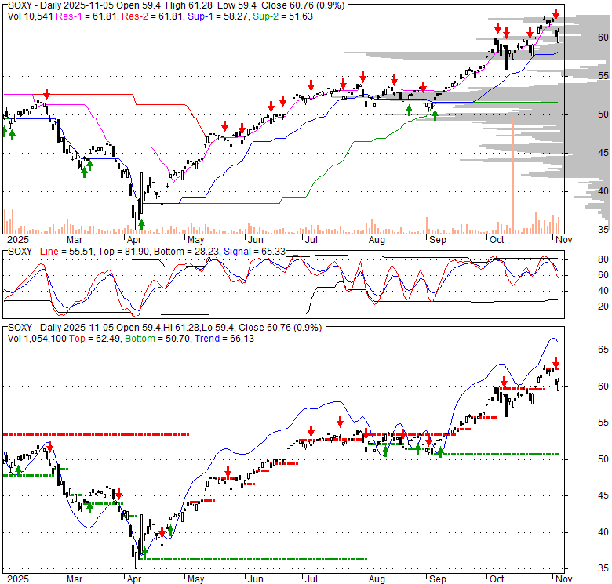Click the Sep label on the bottom chart's time axis

(x=436, y=579)
